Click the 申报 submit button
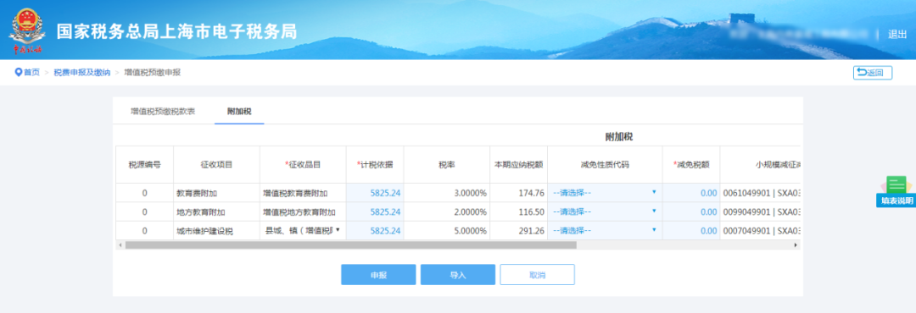Image resolution: width=916 pixels, height=313 pixels. click(x=378, y=275)
